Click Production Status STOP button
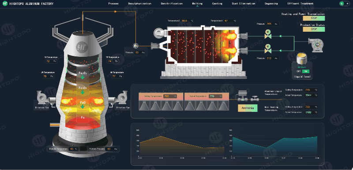Viewport: 353px width, 170px height. tap(314, 29)
